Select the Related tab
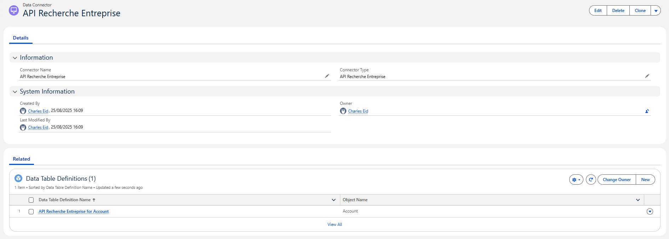This screenshot has width=669, height=239. point(22,159)
